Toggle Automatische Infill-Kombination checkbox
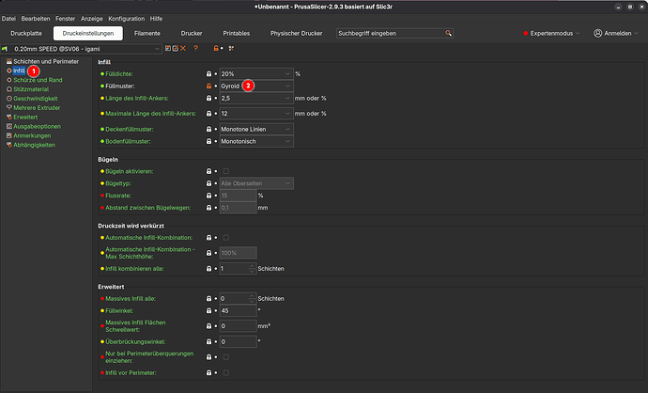Screen dimensions: 648x393 point(225,237)
